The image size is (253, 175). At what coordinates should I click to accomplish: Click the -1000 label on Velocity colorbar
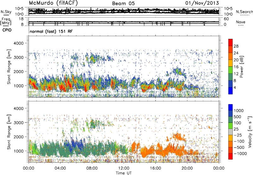[x=240, y=154]
